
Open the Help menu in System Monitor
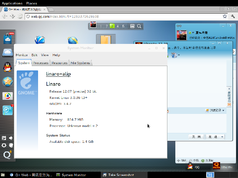coord(56,55)
